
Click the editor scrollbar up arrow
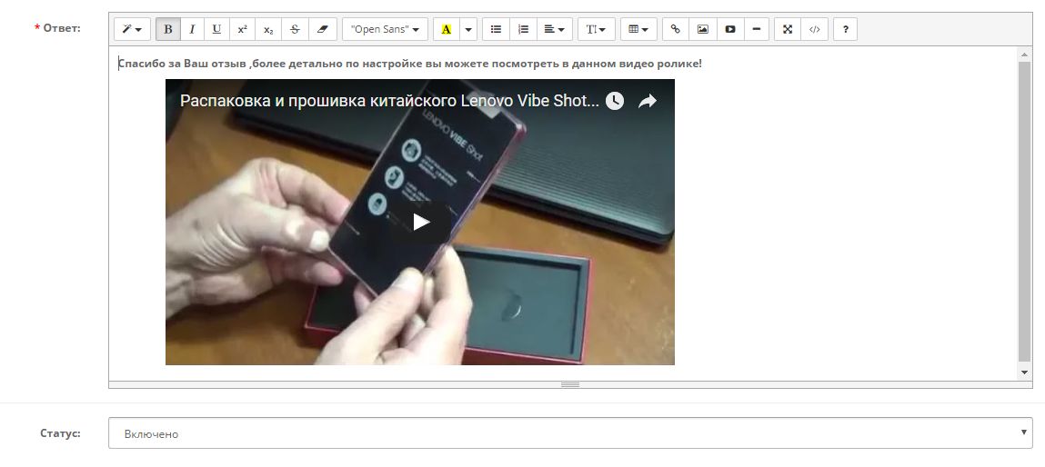point(1025,55)
